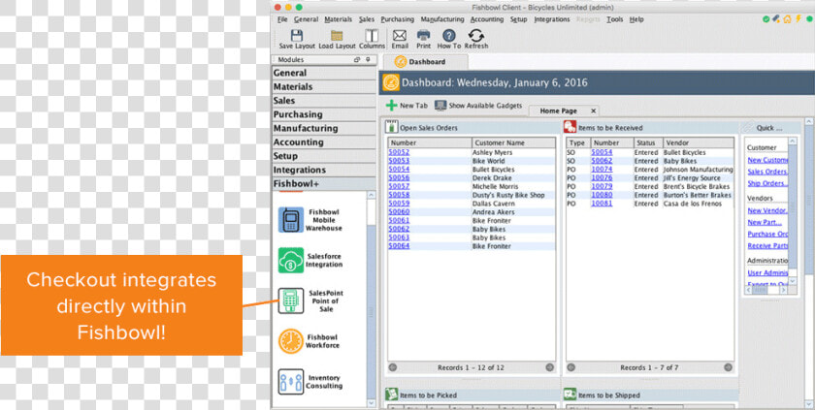Sort by Status column header
This screenshot has height=410, width=815.
click(648, 142)
